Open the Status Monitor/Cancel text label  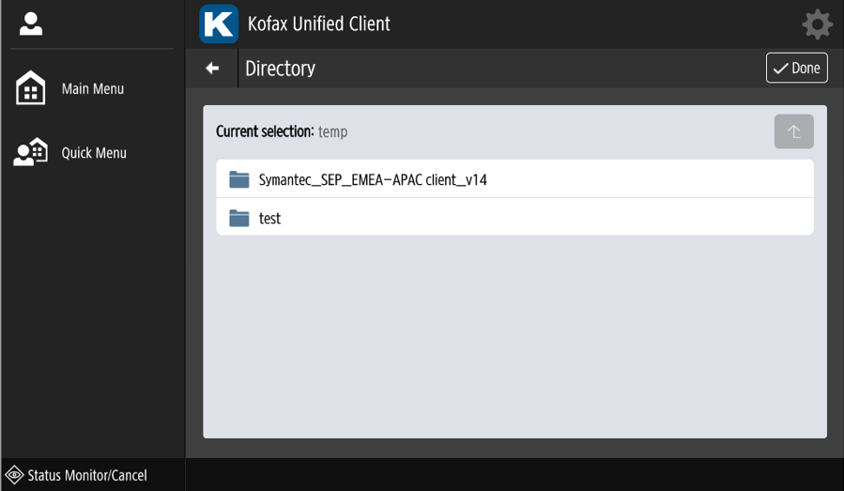tap(87, 475)
